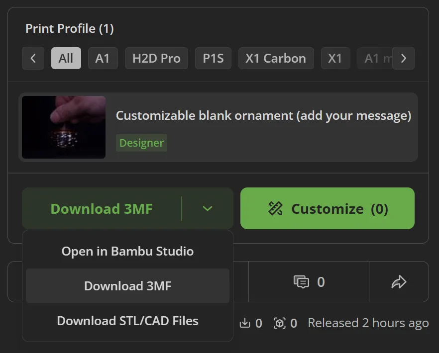The width and height of the screenshot is (439, 353).
Task: Click the main Download 3MF button
Action: (102, 208)
